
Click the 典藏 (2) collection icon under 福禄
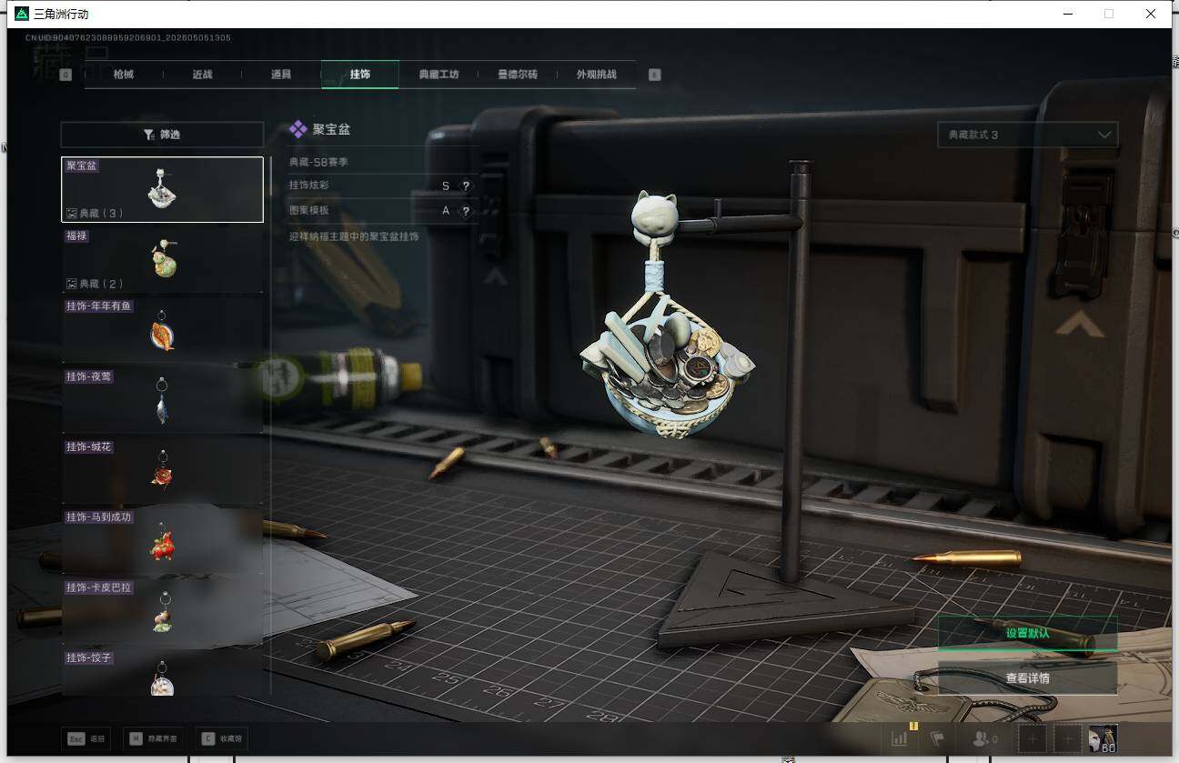pos(73,284)
